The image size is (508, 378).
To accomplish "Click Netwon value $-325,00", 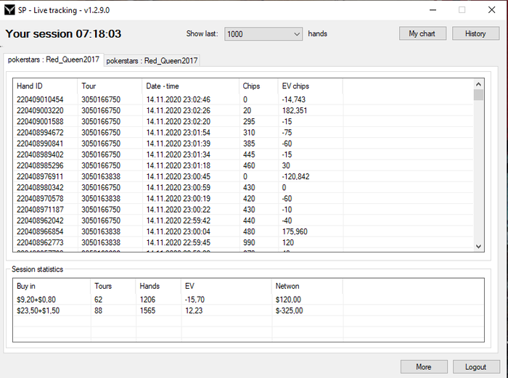I will [289, 311].
